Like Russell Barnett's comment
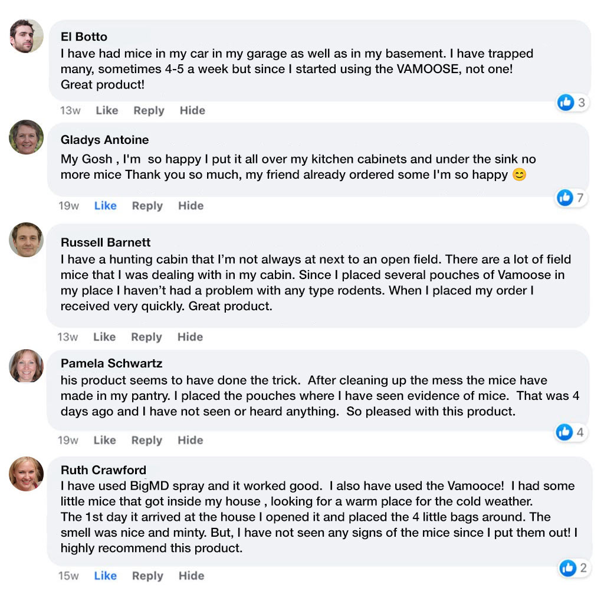 click(x=104, y=337)
